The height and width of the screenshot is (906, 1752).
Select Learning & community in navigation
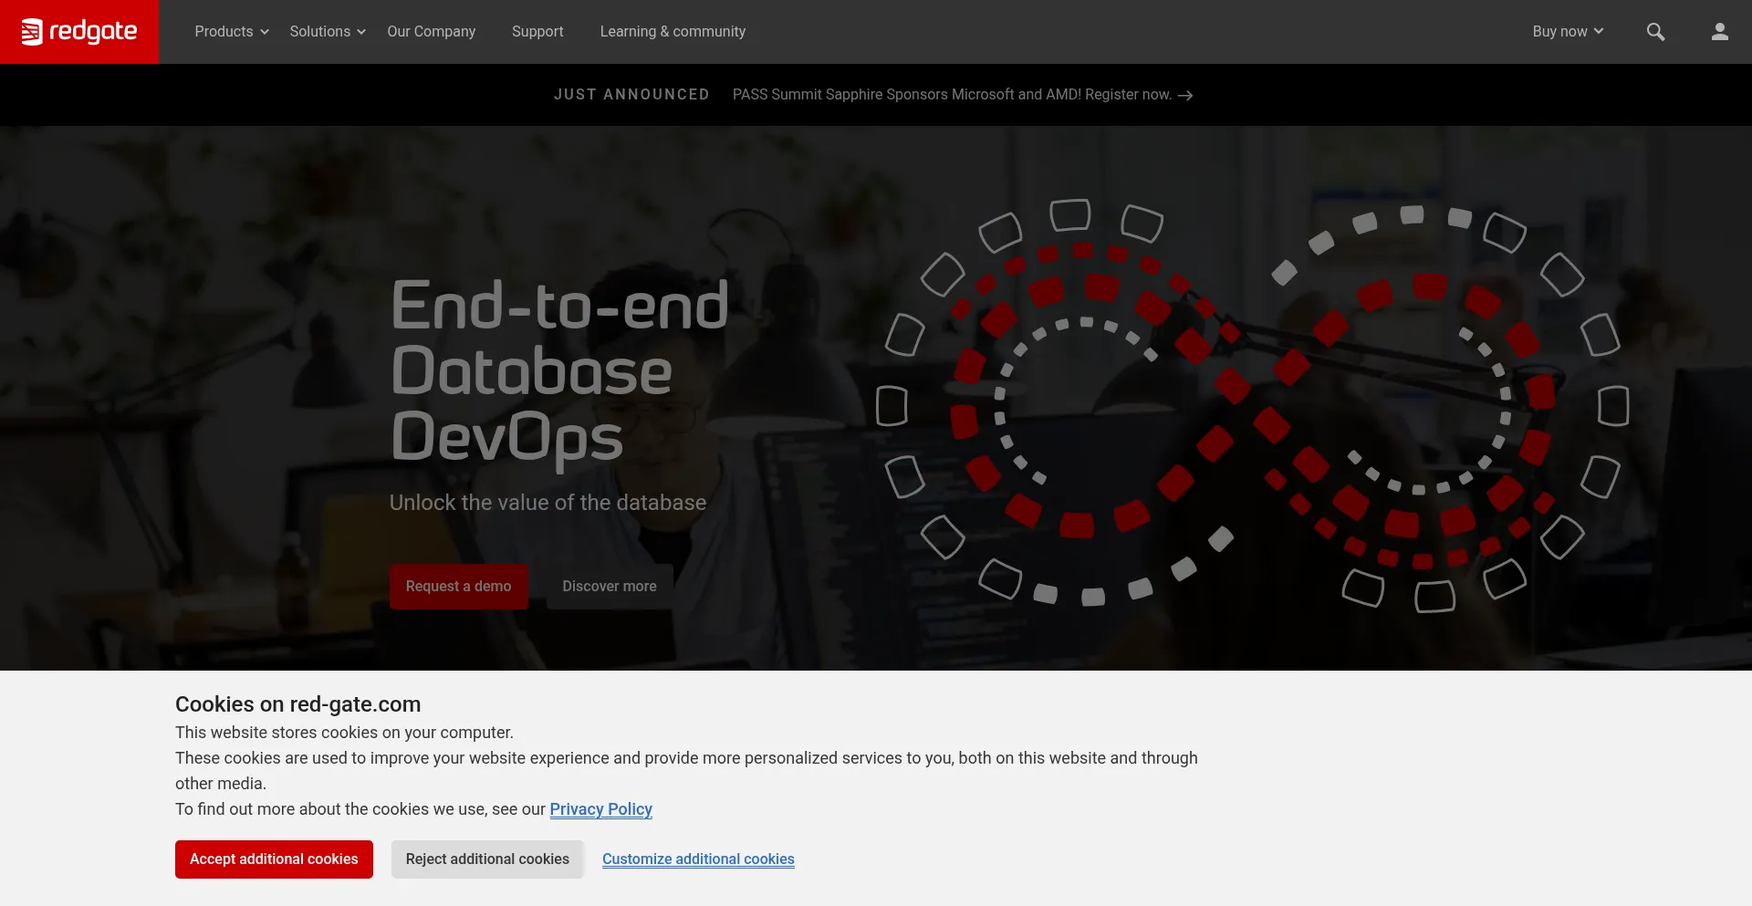click(673, 32)
